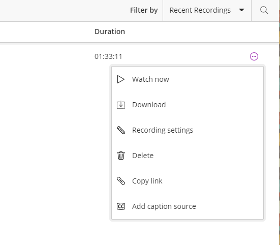
Task: Expand the Recent Recordings filter dropdown
Action: (x=207, y=10)
